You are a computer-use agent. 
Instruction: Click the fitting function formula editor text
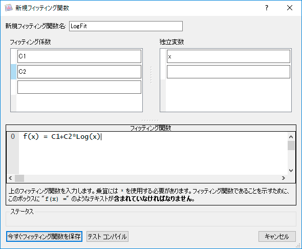[62, 137]
